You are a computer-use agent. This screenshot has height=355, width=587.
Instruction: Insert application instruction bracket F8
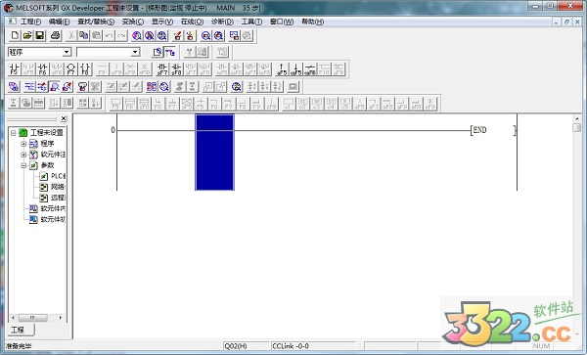[x=85, y=69]
